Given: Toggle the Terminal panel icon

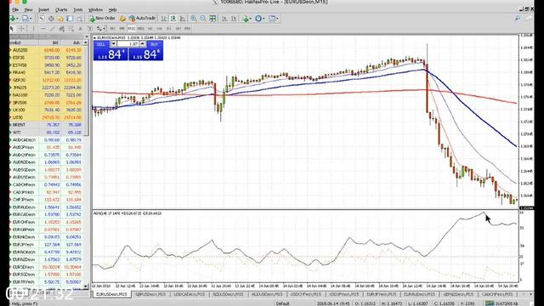Looking at the screenshot, I should (70, 19).
